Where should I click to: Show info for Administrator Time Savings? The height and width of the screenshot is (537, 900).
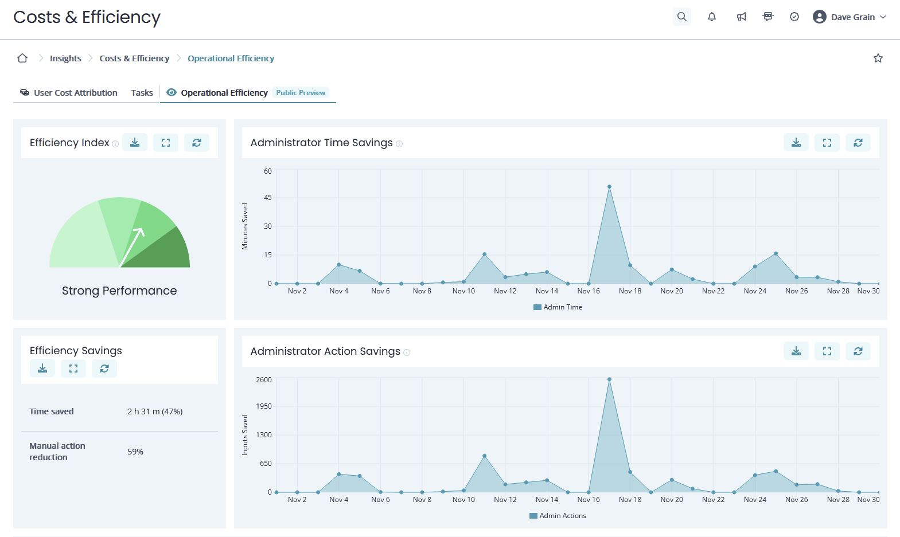click(399, 144)
